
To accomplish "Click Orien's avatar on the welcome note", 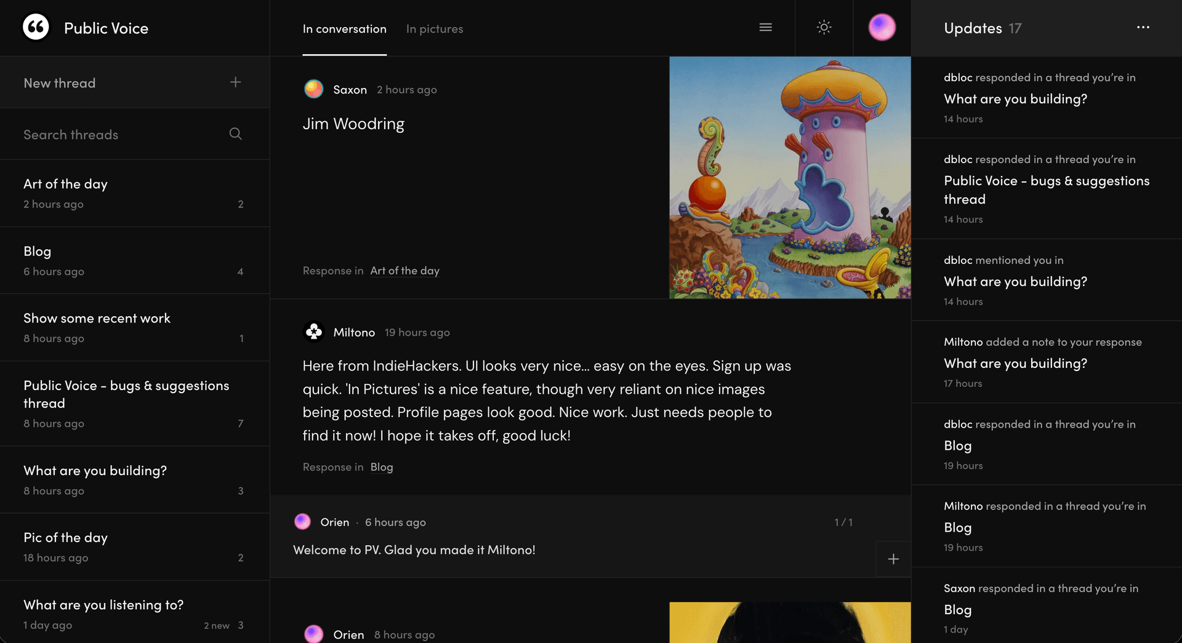I will click(x=302, y=522).
